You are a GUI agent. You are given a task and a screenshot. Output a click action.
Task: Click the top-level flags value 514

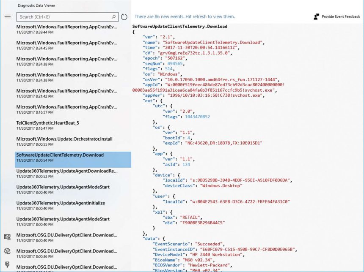tap(168, 69)
